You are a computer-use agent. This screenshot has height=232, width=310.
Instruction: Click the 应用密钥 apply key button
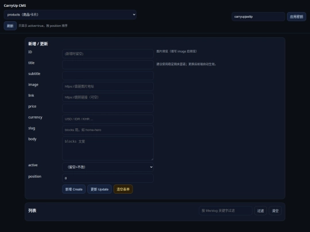click(x=296, y=17)
